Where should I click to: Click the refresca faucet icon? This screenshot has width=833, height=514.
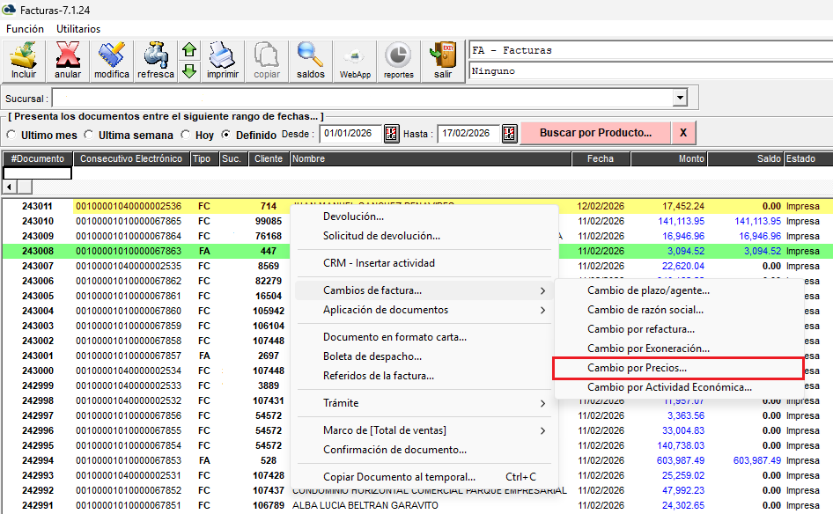pos(155,61)
